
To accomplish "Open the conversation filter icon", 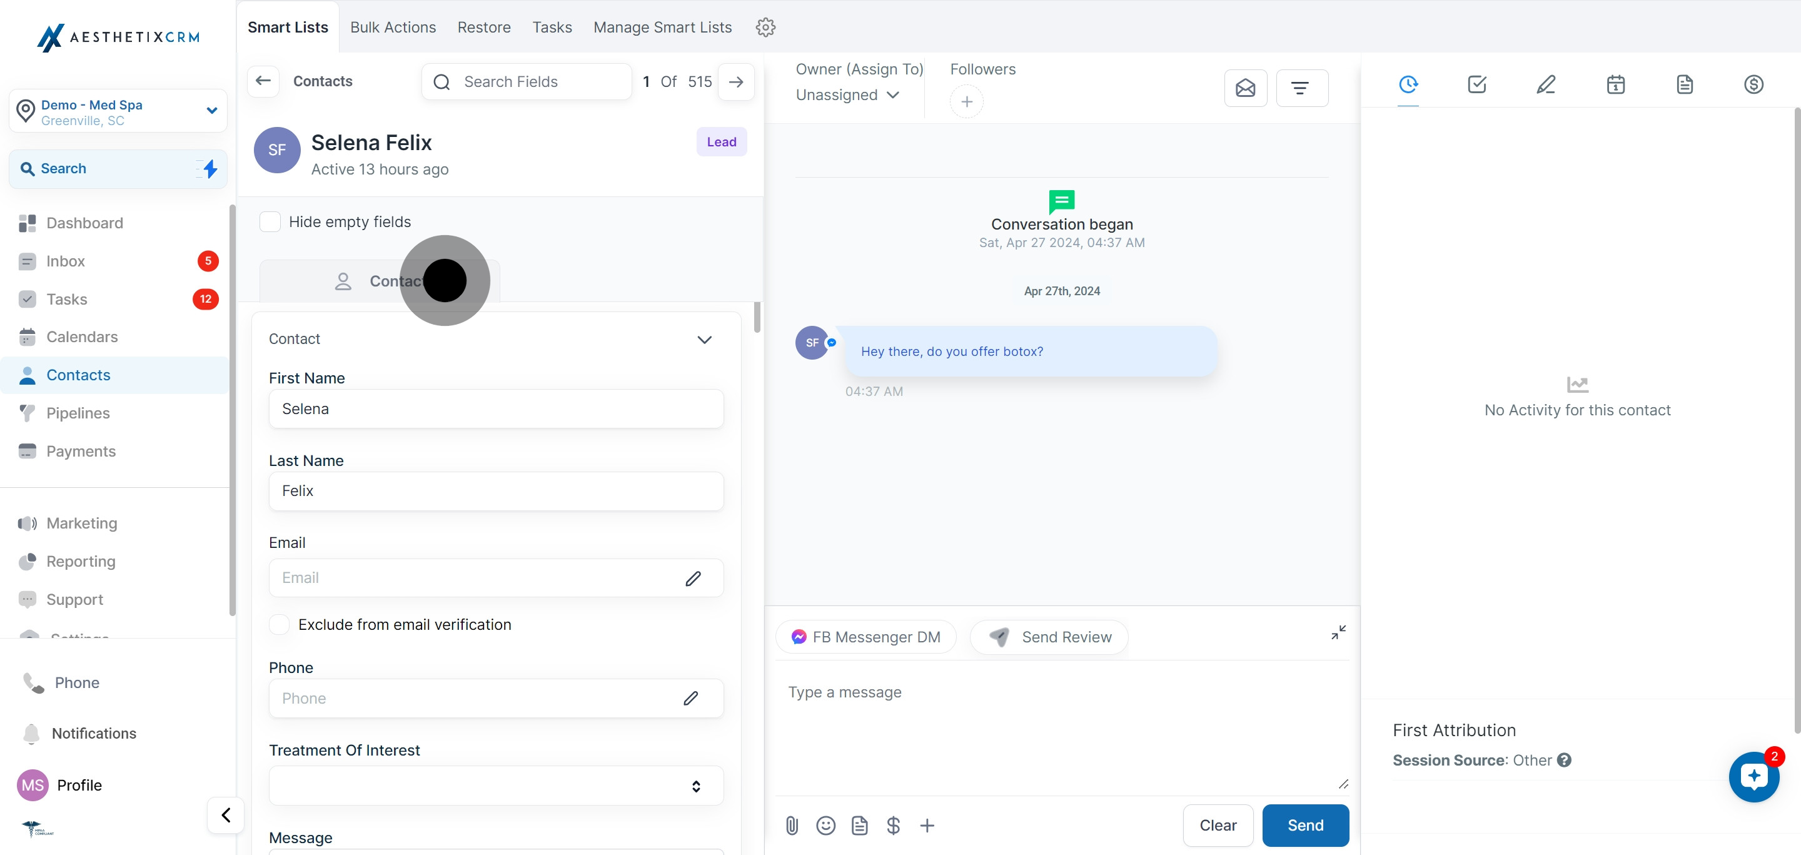I will (1301, 88).
